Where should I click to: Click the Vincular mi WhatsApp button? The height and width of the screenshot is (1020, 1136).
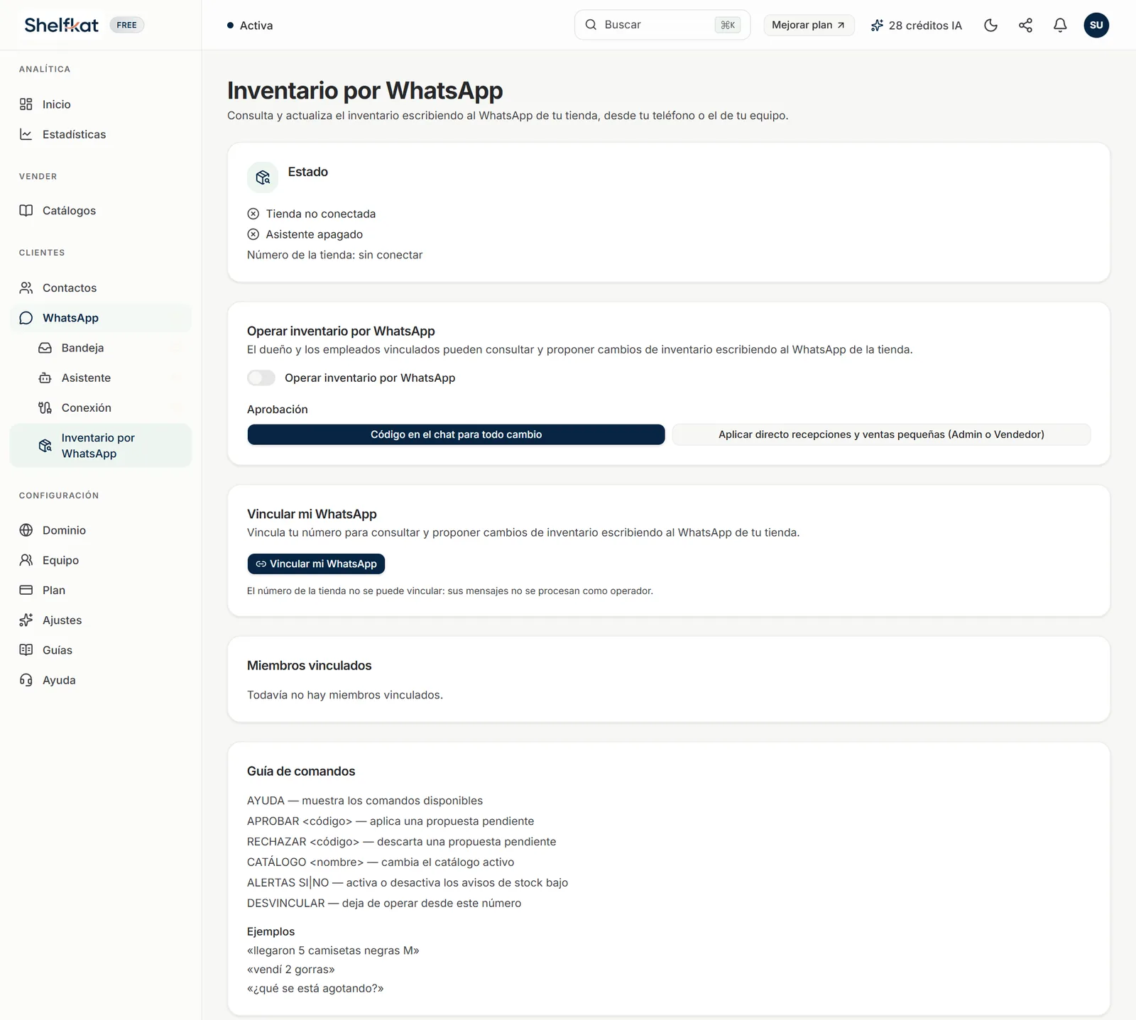[x=316, y=564]
